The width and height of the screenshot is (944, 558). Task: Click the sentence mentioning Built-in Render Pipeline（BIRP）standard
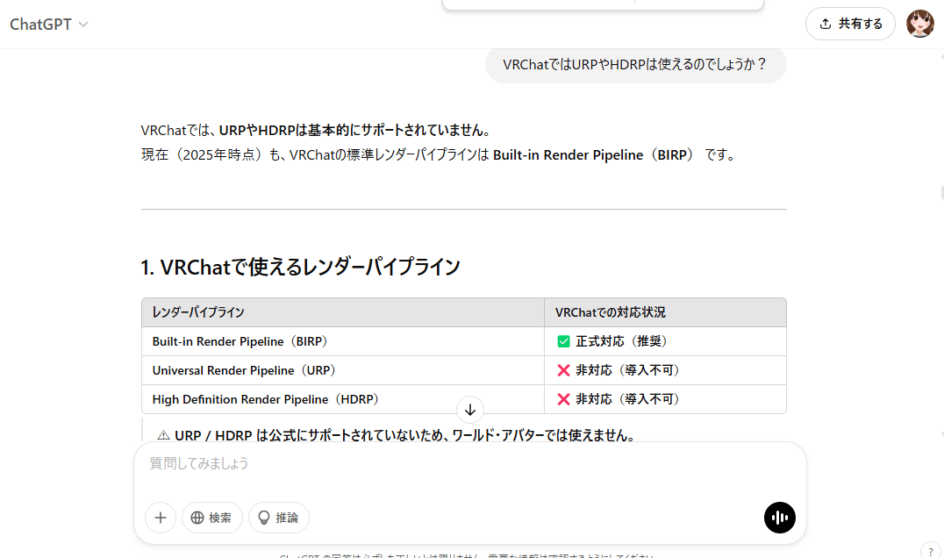pos(439,154)
